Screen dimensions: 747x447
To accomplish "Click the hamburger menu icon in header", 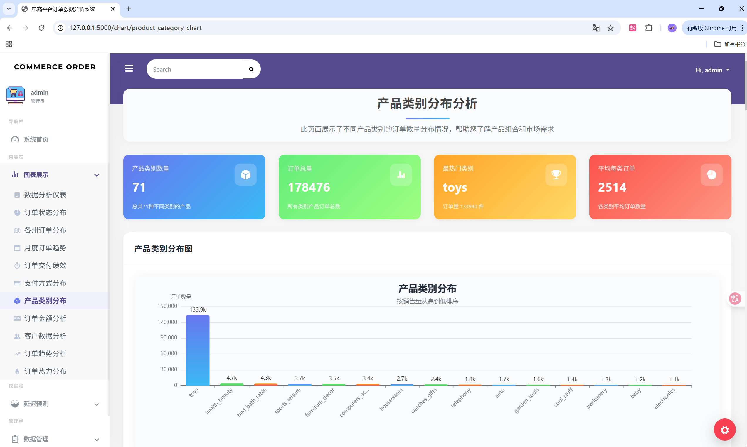I will click(x=129, y=69).
